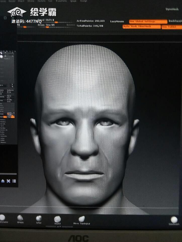Select the Inflat brush

click(x=39, y=220)
